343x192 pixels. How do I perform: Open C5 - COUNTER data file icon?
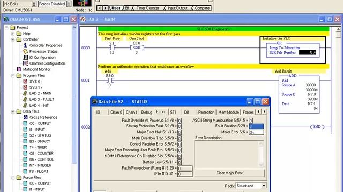[x=25, y=153]
